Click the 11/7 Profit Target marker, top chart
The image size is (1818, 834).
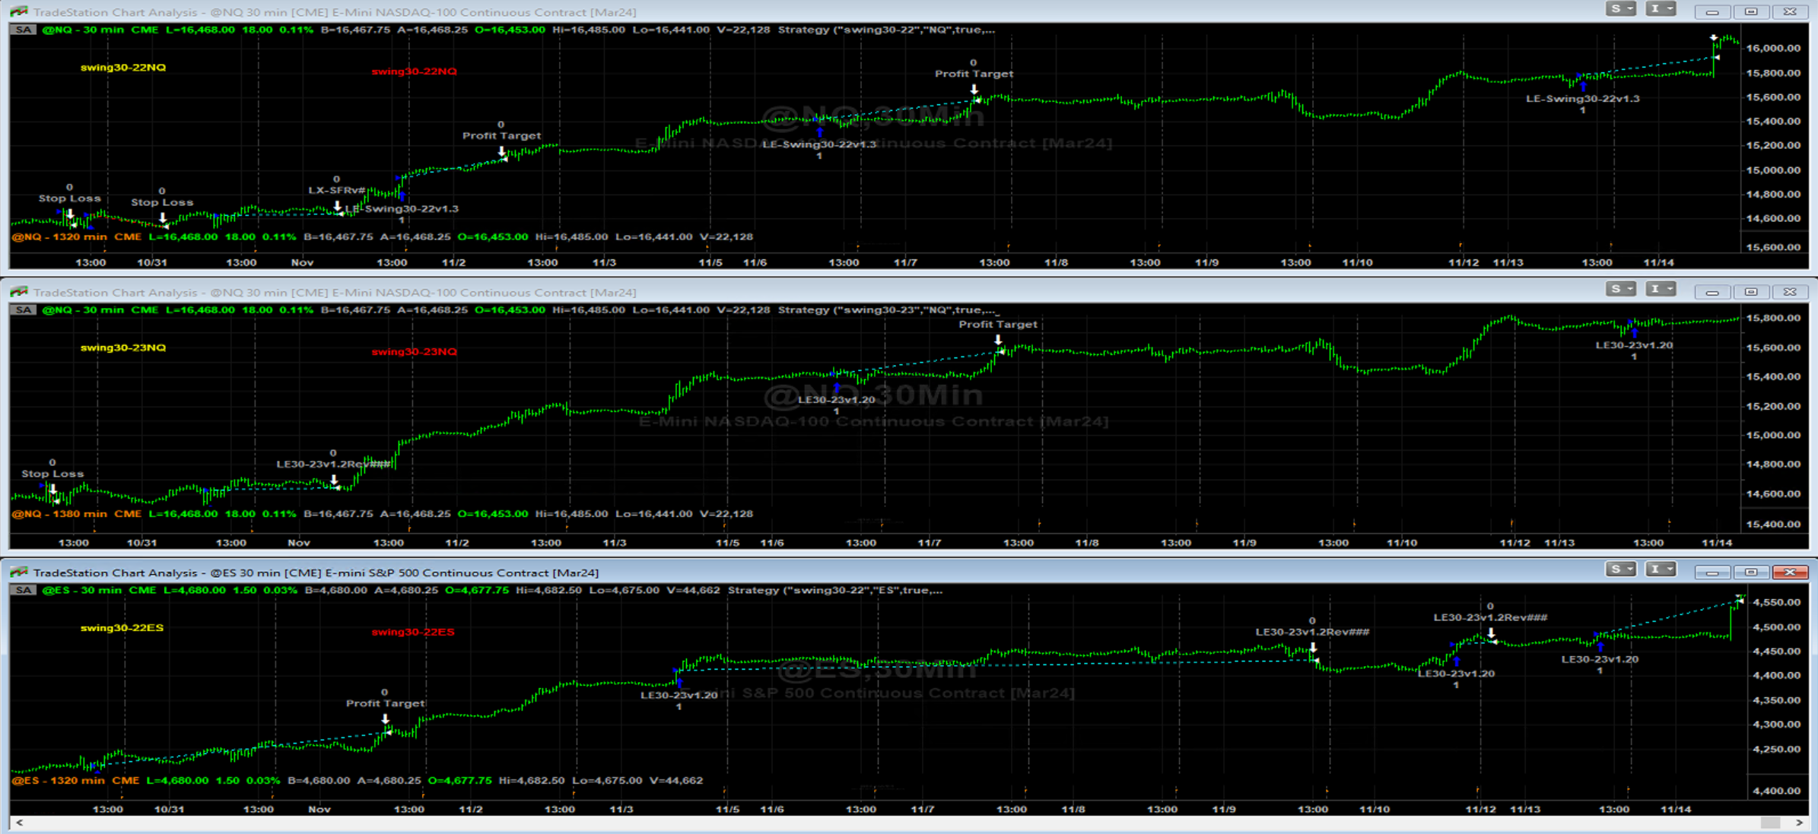pyautogui.click(x=974, y=90)
